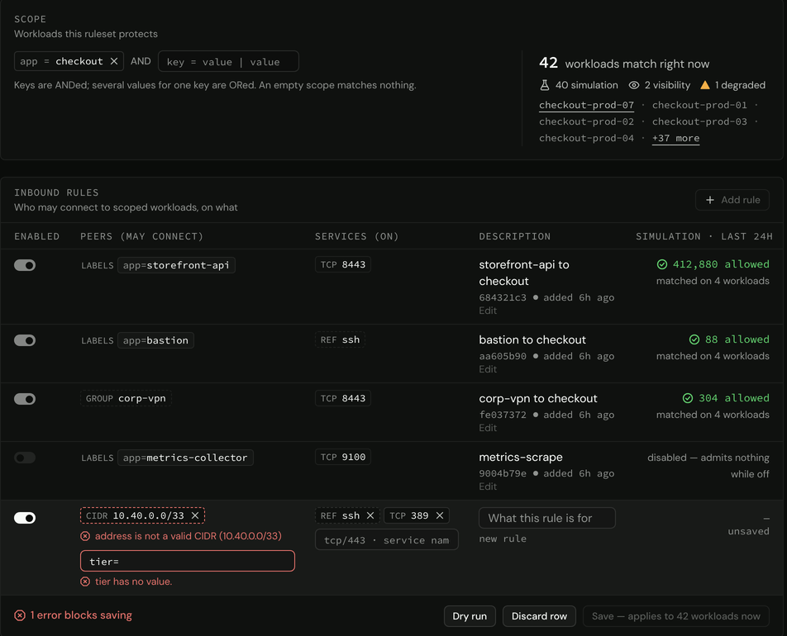Click the TCP 8443 chip in storefront-api row
Screen dimensions: 787x636
343,265
